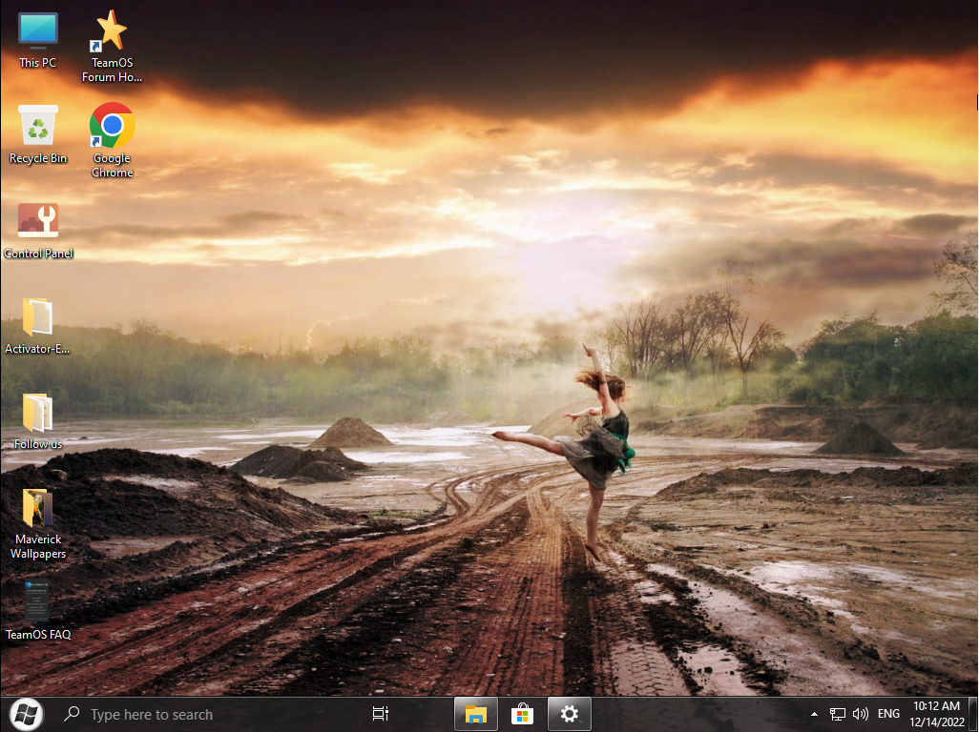Open the Recycle Bin
979x732 pixels.
[38, 127]
